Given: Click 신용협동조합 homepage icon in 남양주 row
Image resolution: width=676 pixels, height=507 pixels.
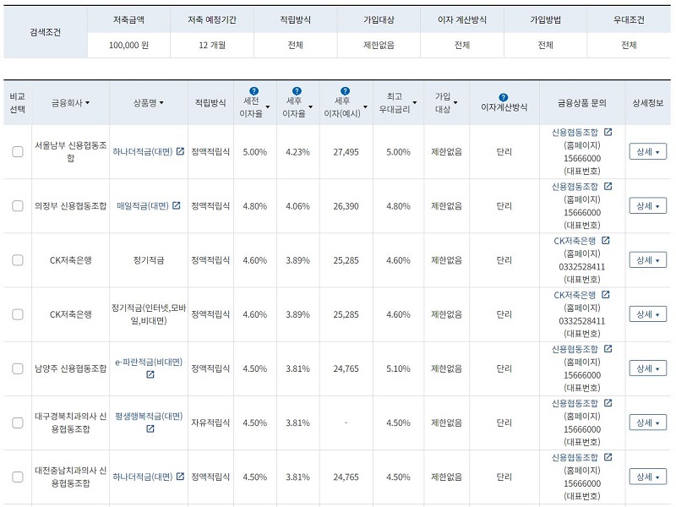Looking at the screenshot, I should (x=608, y=348).
